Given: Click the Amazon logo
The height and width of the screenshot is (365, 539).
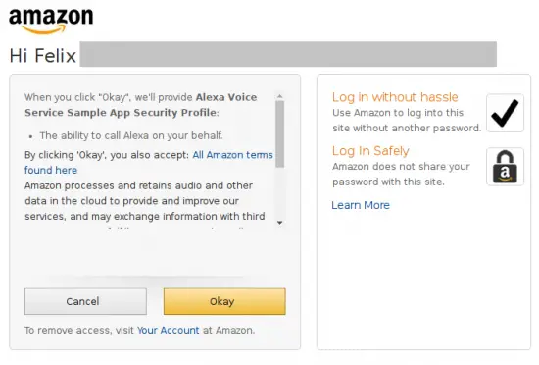Looking at the screenshot, I should point(51,21).
